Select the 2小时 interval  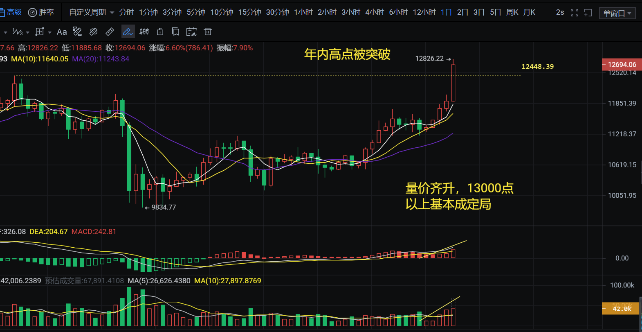327,12
